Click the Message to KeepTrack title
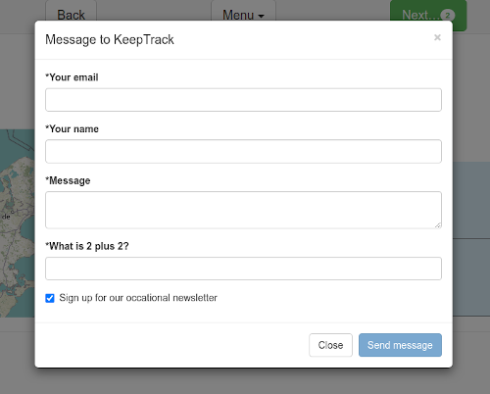The height and width of the screenshot is (394, 490). click(x=110, y=40)
